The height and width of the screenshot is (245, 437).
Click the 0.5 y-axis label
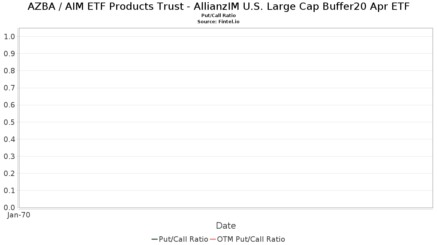(9, 122)
